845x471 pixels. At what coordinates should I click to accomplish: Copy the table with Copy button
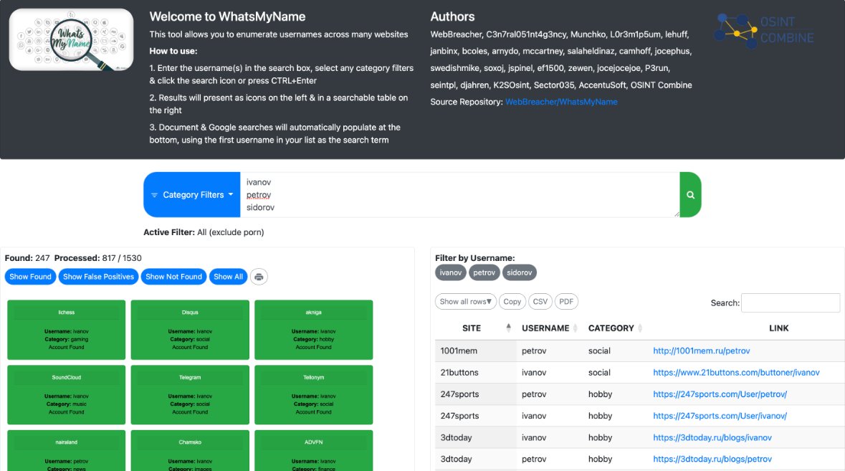[512, 301]
